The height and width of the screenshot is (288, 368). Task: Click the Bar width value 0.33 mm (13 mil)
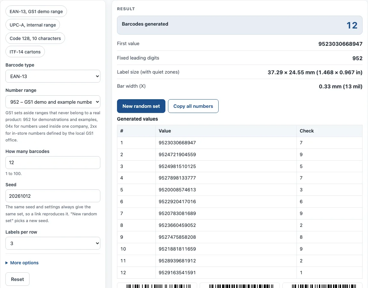click(x=340, y=86)
